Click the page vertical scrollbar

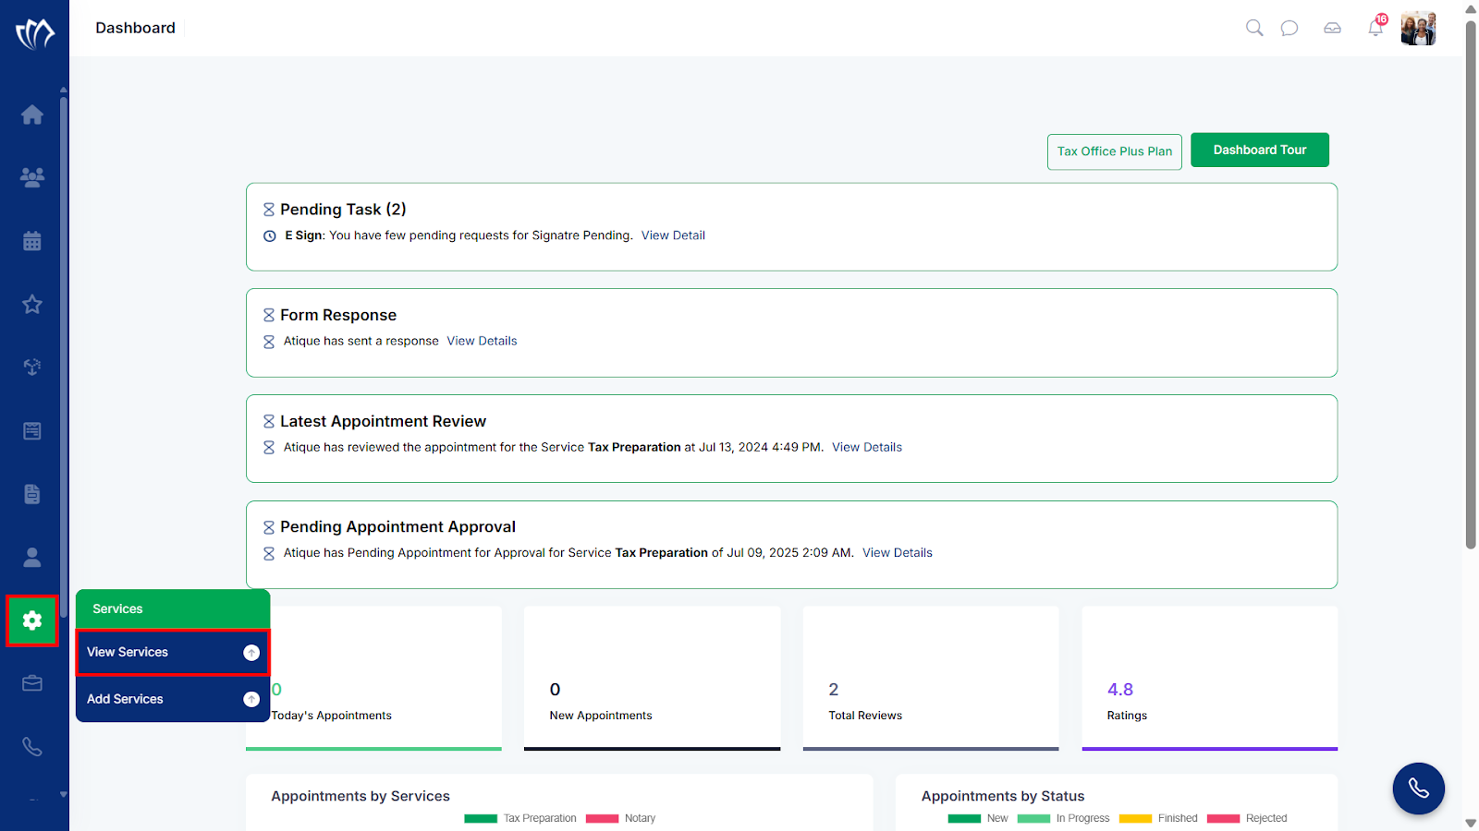pyautogui.click(x=1471, y=284)
